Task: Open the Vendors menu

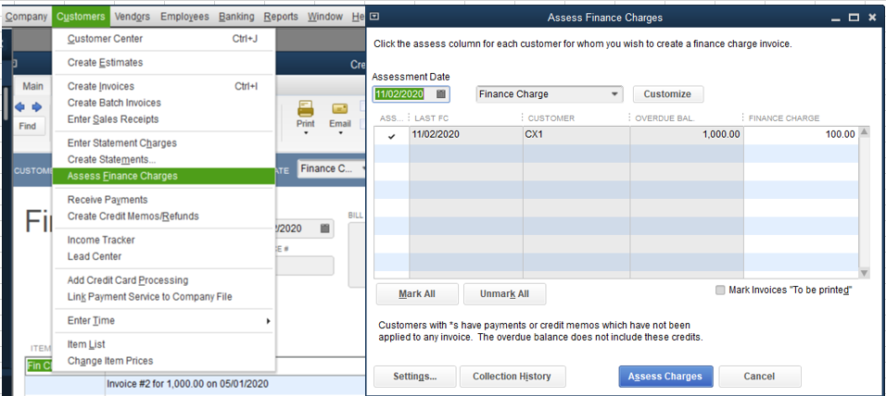Action: [133, 17]
